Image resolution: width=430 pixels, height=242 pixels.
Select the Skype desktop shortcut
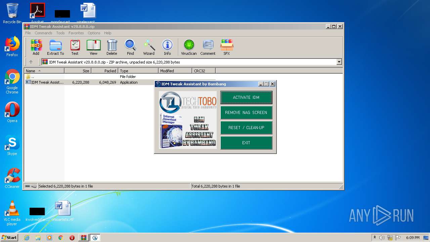(12, 145)
